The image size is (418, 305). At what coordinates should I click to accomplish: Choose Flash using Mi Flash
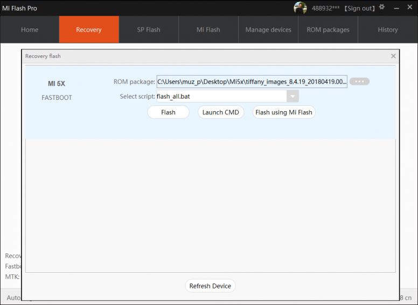(284, 112)
